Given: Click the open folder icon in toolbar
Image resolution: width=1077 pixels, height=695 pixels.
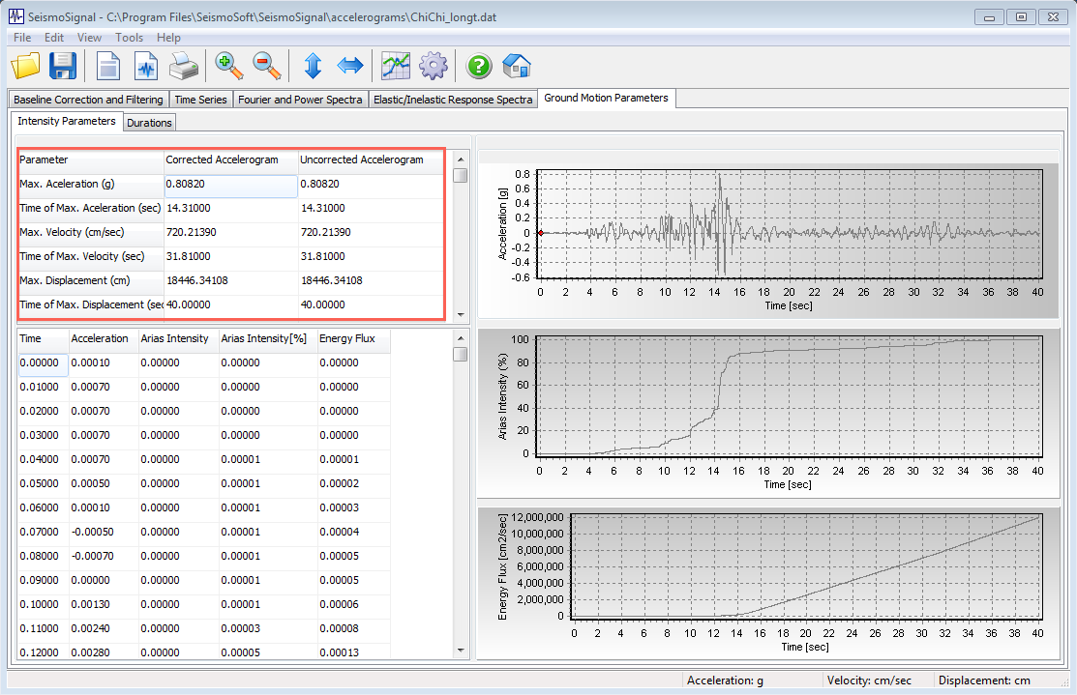Looking at the screenshot, I should [x=26, y=67].
